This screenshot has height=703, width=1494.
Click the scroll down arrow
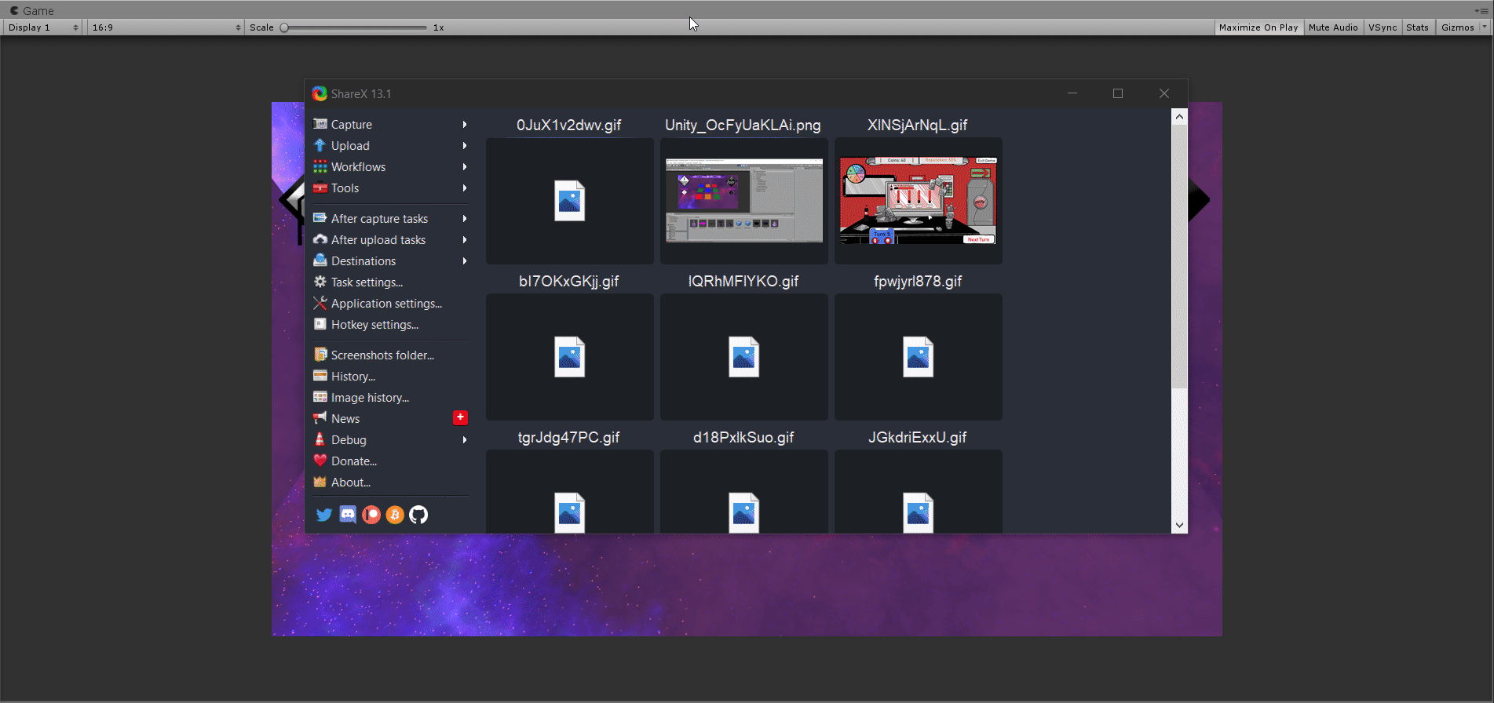[1179, 526]
